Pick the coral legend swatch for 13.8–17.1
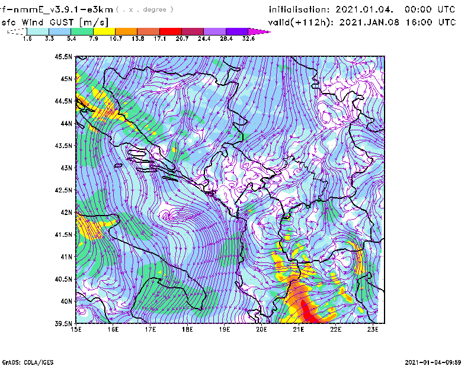Image resolution: width=474 pixels, height=366 pixels. point(149,31)
